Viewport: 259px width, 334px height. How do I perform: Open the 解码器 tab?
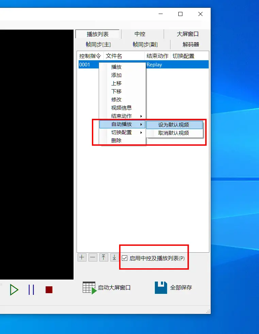[191, 44]
